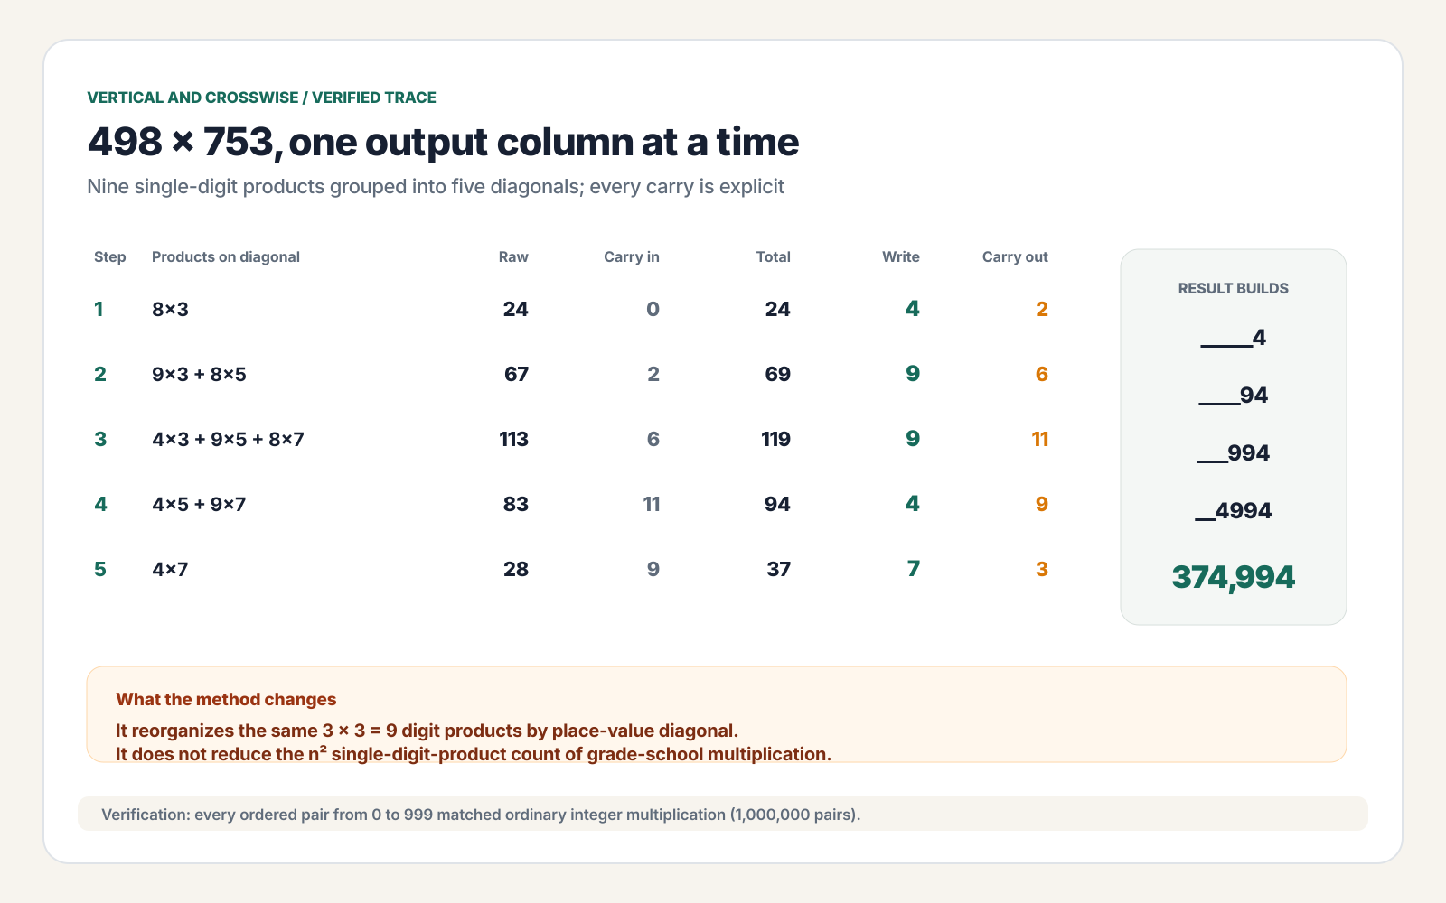Image resolution: width=1446 pixels, height=903 pixels.
Task: Select the '4×7' product in step 5
Action: (170, 570)
